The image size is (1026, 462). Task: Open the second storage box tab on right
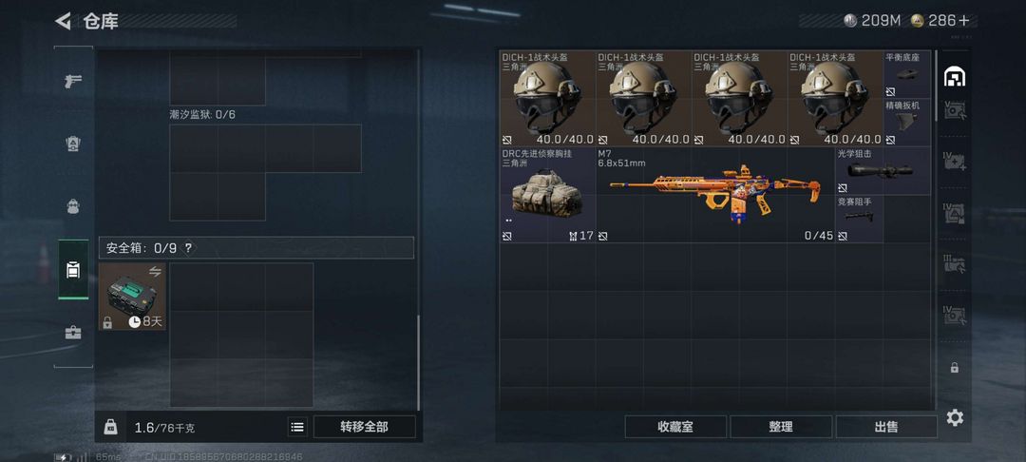pyautogui.click(x=955, y=110)
